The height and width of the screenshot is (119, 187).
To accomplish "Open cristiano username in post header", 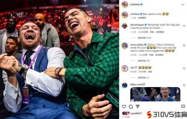I will 135,5.
